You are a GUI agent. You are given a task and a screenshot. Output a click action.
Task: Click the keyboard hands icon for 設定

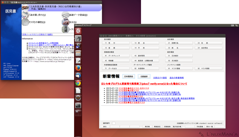click(x=65, y=22)
